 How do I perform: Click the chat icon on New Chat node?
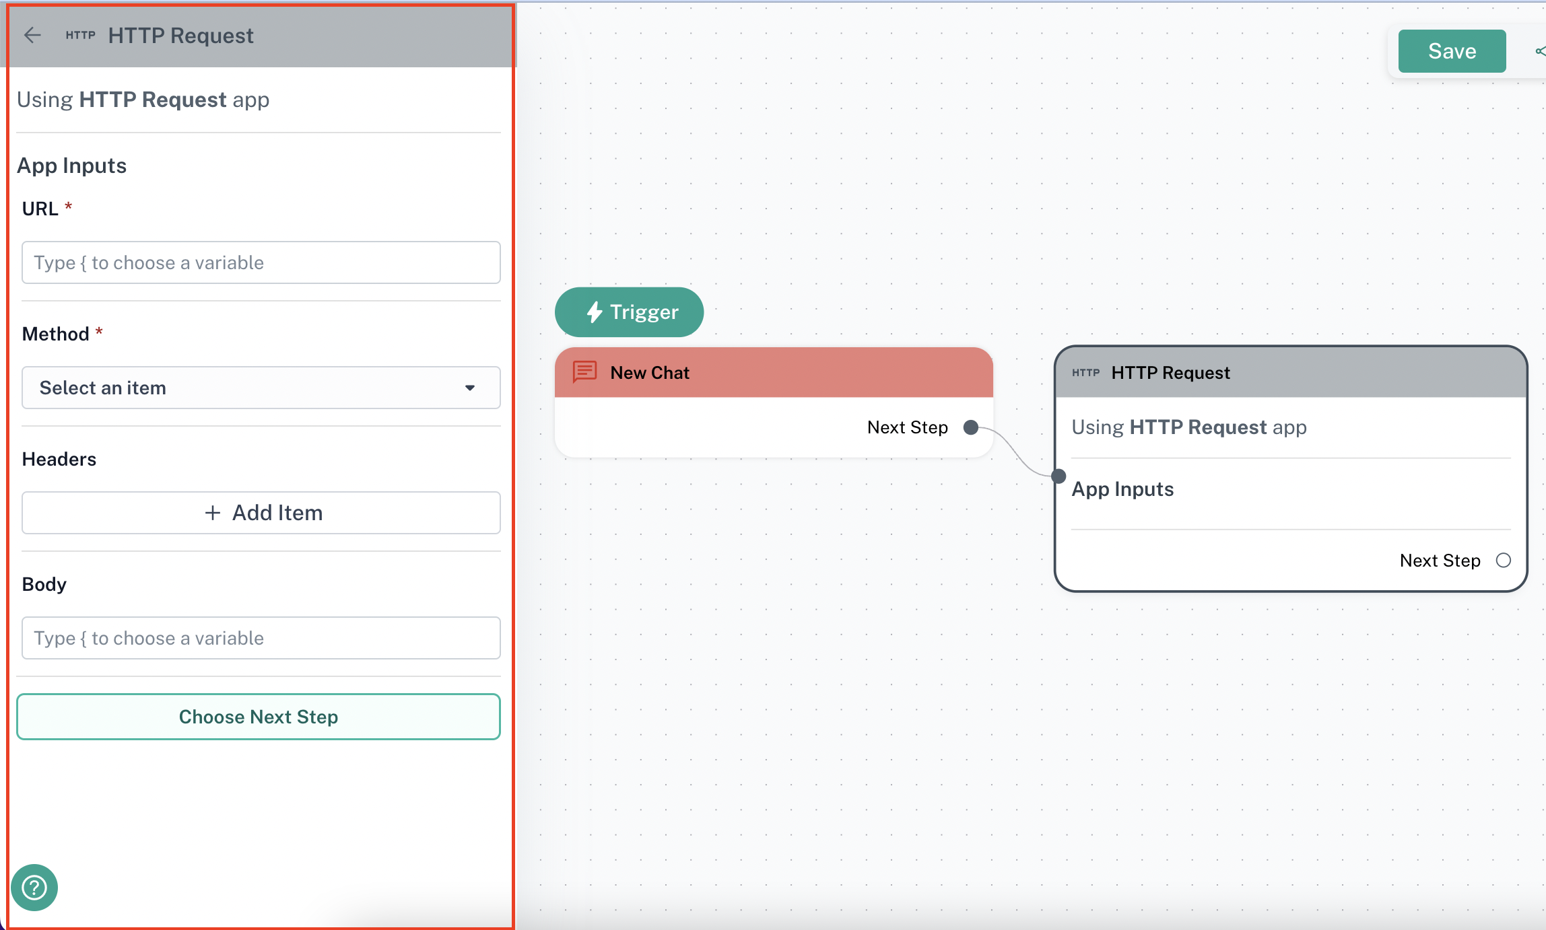[584, 371]
